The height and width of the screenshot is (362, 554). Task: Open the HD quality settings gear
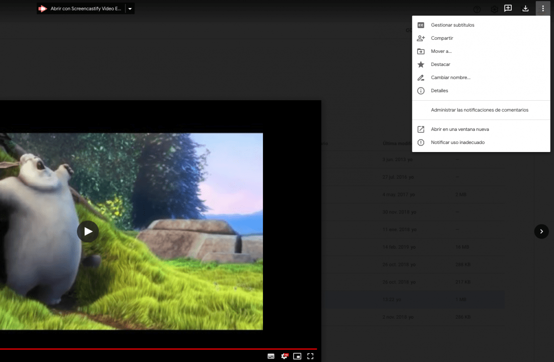click(284, 356)
